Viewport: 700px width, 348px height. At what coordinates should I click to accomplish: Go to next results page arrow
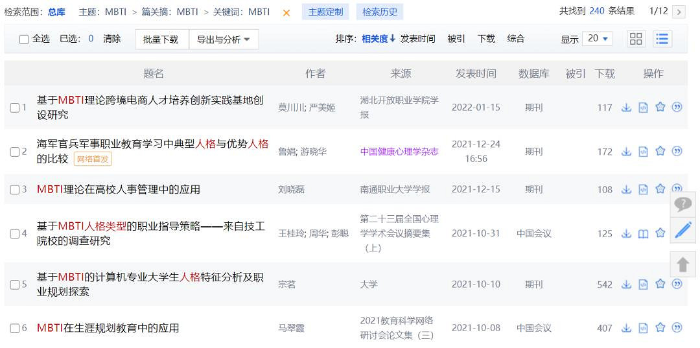679,12
